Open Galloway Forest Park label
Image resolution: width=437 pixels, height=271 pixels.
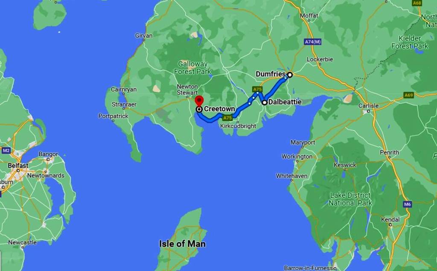click(192, 68)
